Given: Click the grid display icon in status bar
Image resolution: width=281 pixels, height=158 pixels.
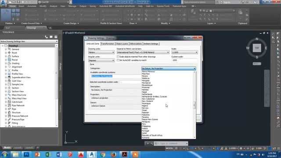Looking at the screenshot, I should 177,148.
